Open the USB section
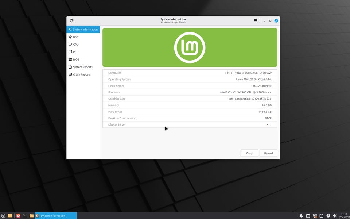The height and width of the screenshot is (219, 350). [83, 37]
